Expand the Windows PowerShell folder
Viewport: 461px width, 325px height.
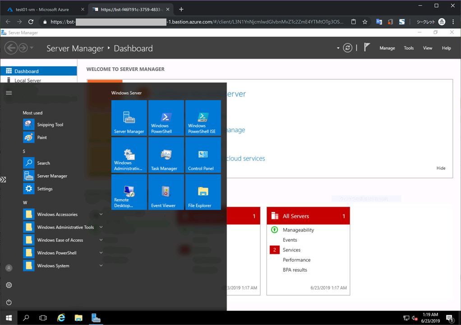(63, 253)
